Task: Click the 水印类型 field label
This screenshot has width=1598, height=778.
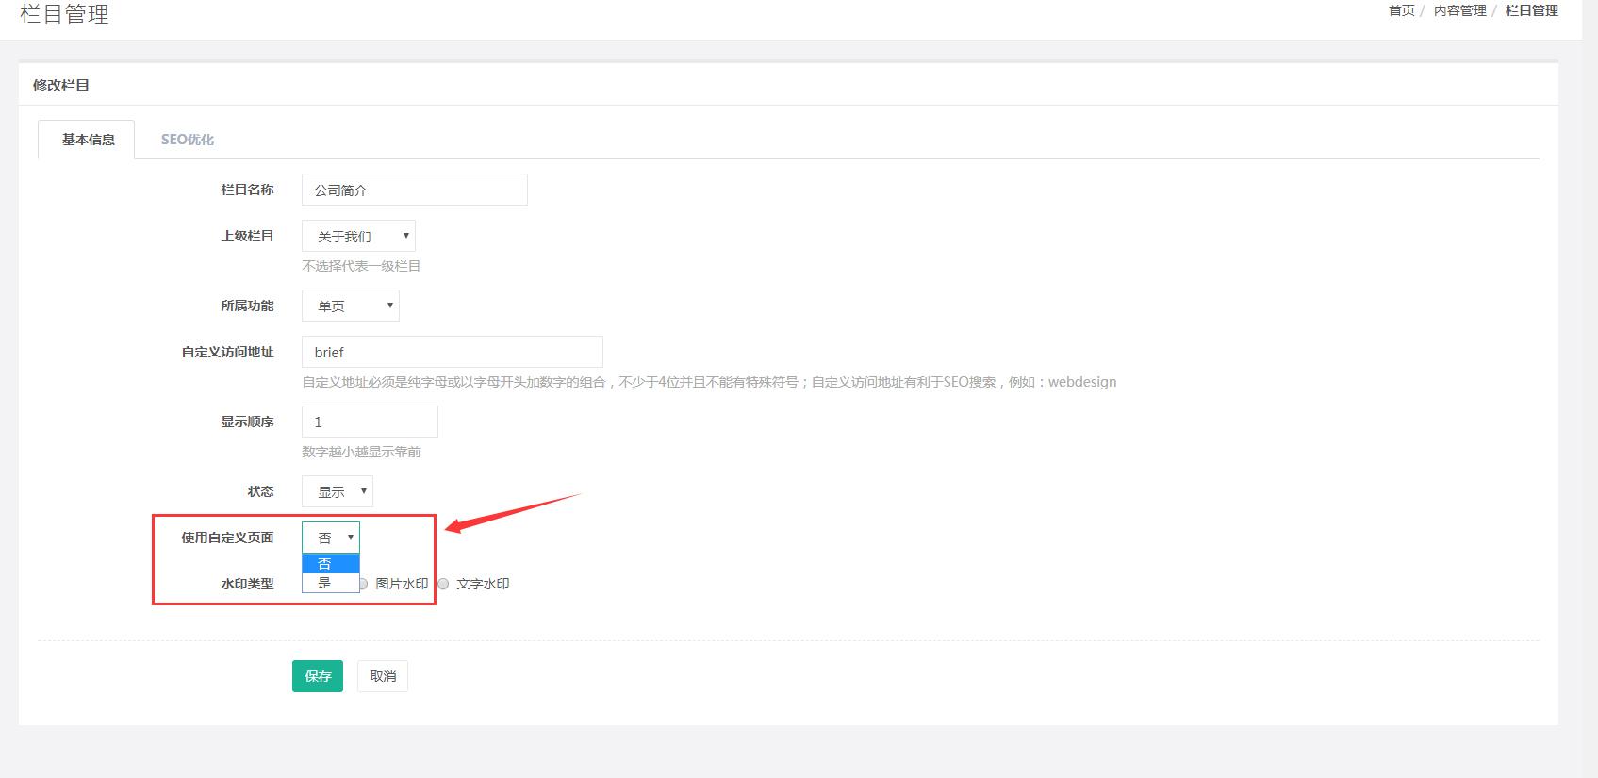Action: (x=247, y=584)
